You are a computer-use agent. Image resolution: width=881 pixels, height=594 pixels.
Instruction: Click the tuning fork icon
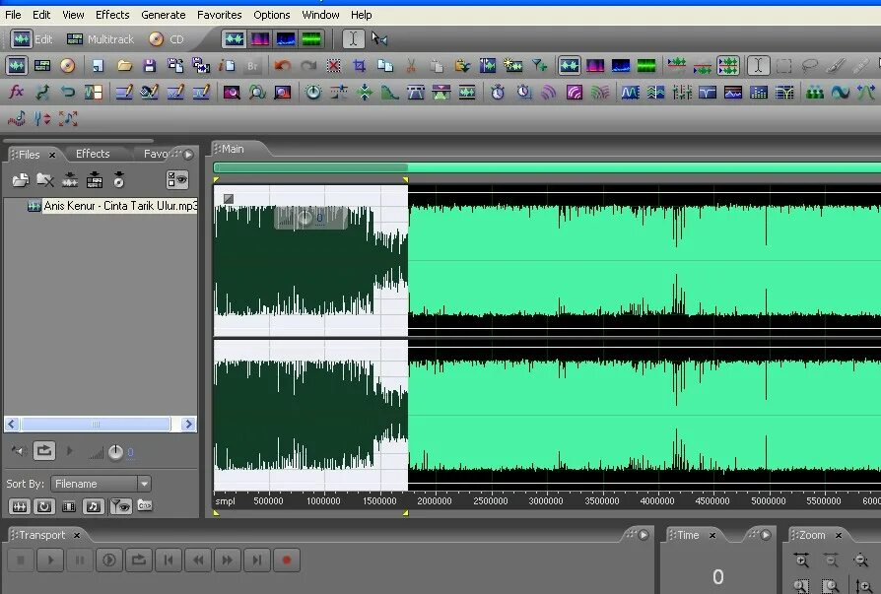point(42,118)
